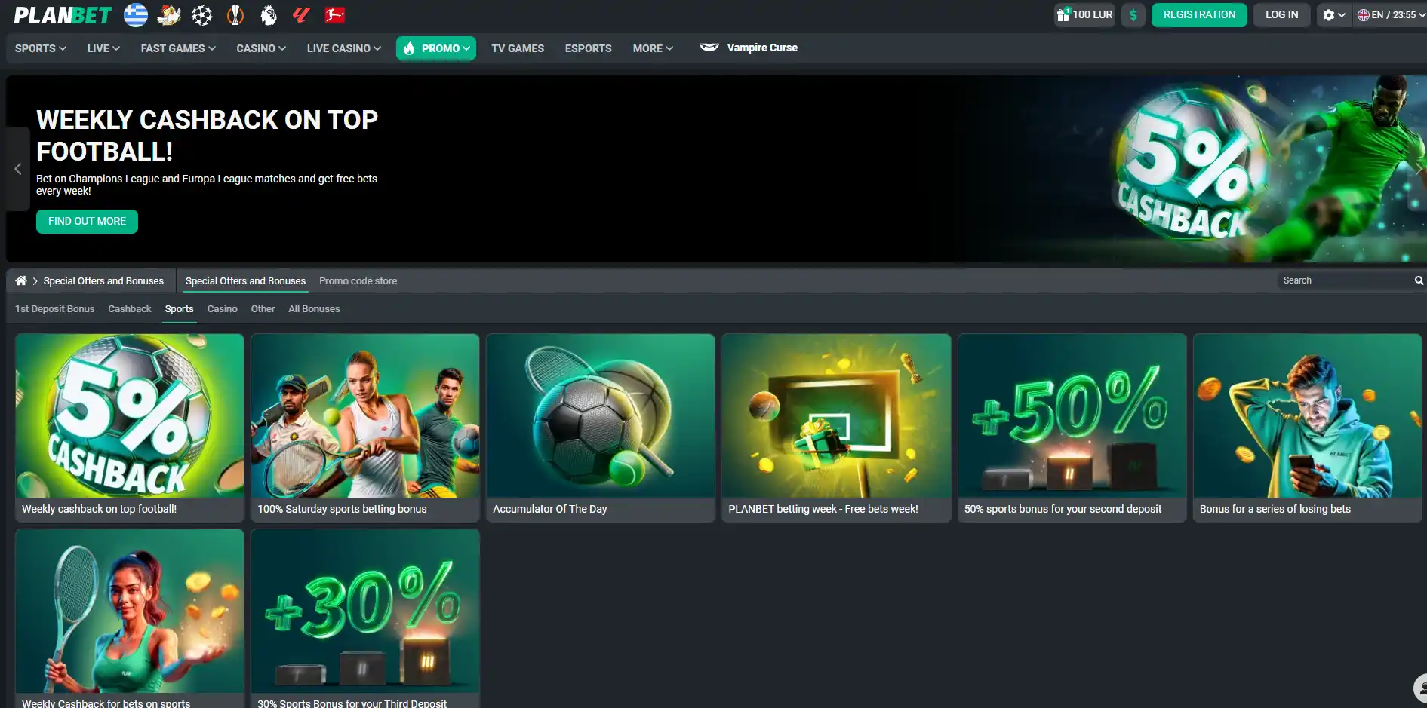The width and height of the screenshot is (1427, 708).
Task: Open Accumulator Of The Day card
Action: (x=601, y=428)
